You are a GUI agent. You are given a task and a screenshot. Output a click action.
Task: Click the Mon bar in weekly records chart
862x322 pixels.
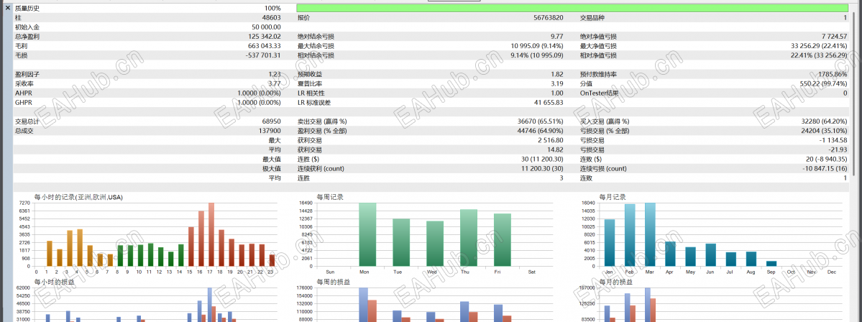[367, 234]
